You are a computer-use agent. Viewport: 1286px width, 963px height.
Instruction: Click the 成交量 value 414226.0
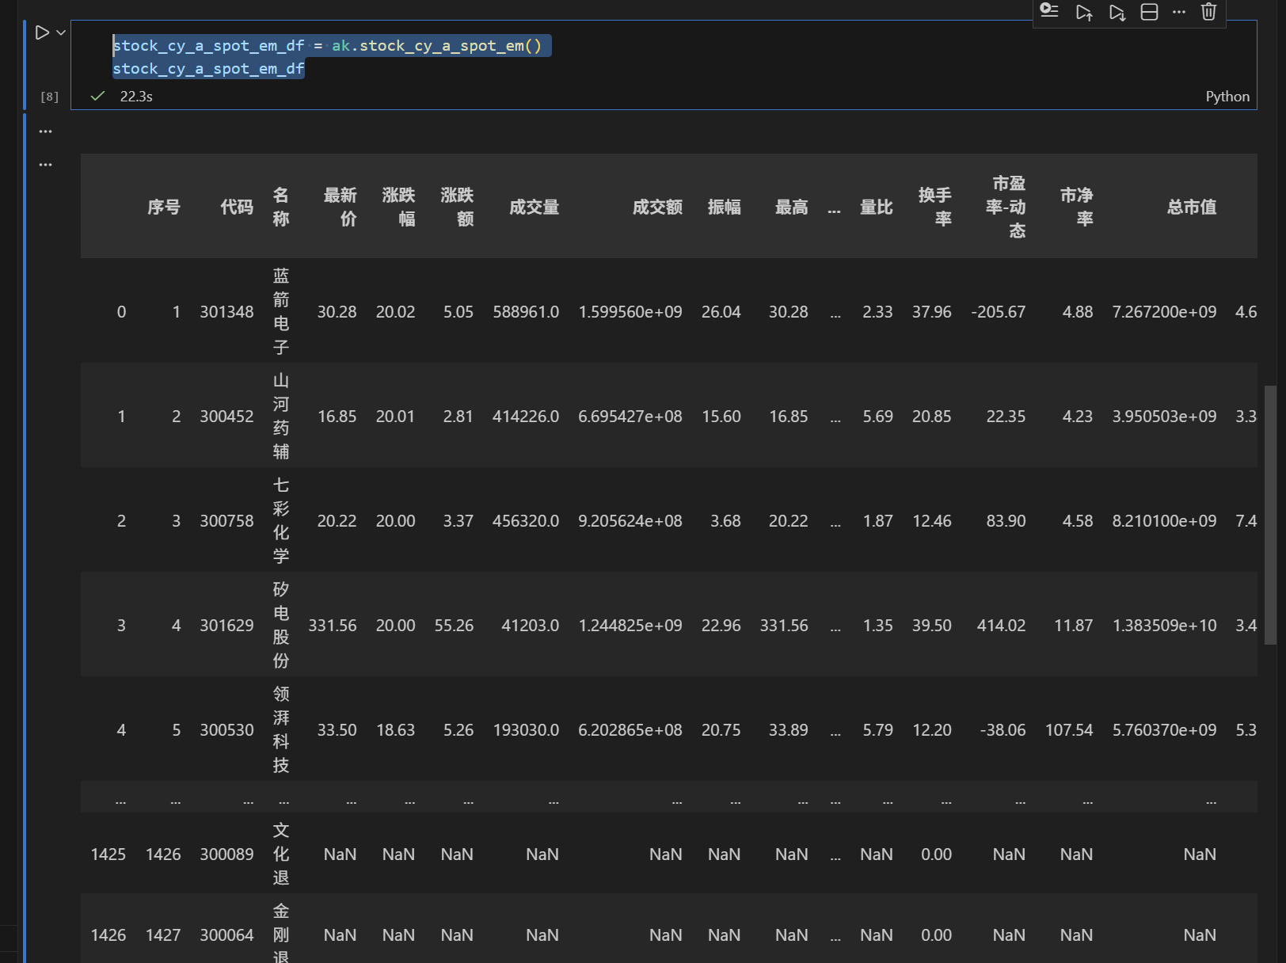(x=526, y=417)
